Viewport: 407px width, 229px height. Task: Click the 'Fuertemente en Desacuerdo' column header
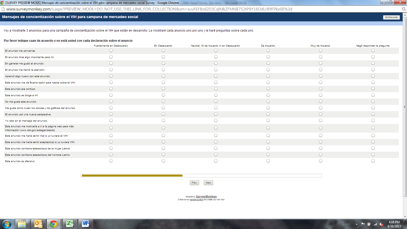point(111,46)
